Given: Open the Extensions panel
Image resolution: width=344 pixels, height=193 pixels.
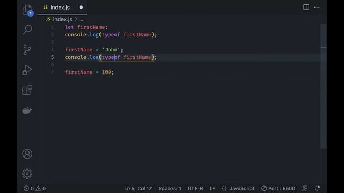Looking at the screenshot, I should 27,90.
